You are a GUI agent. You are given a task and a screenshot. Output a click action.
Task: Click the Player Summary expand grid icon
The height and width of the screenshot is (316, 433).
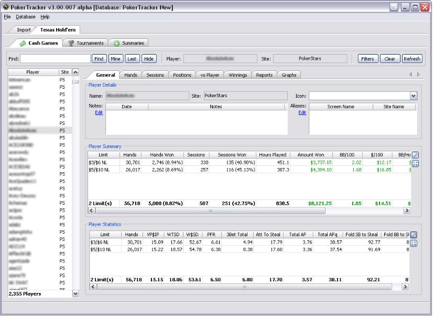click(415, 164)
